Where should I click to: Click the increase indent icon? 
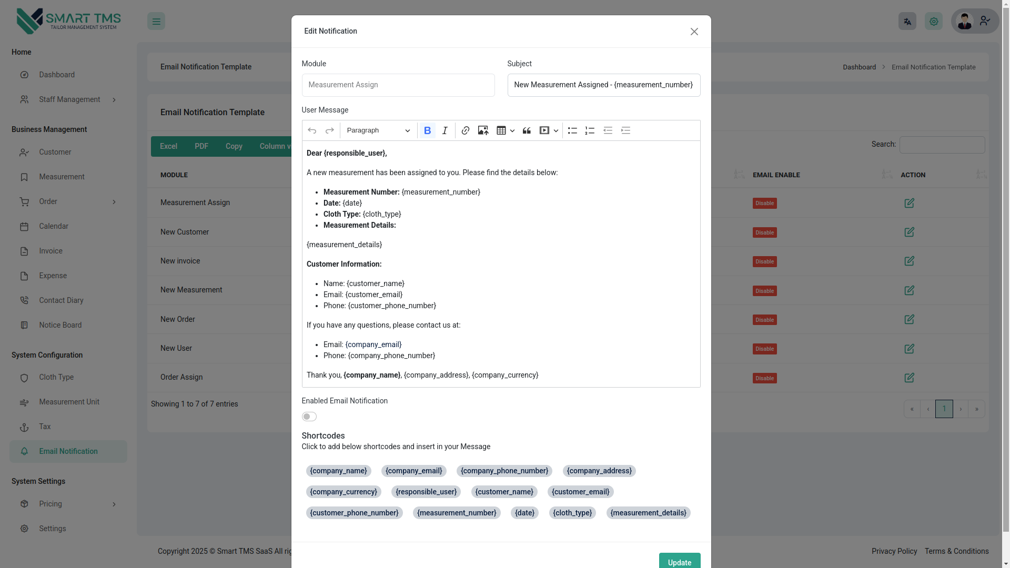[x=625, y=130]
